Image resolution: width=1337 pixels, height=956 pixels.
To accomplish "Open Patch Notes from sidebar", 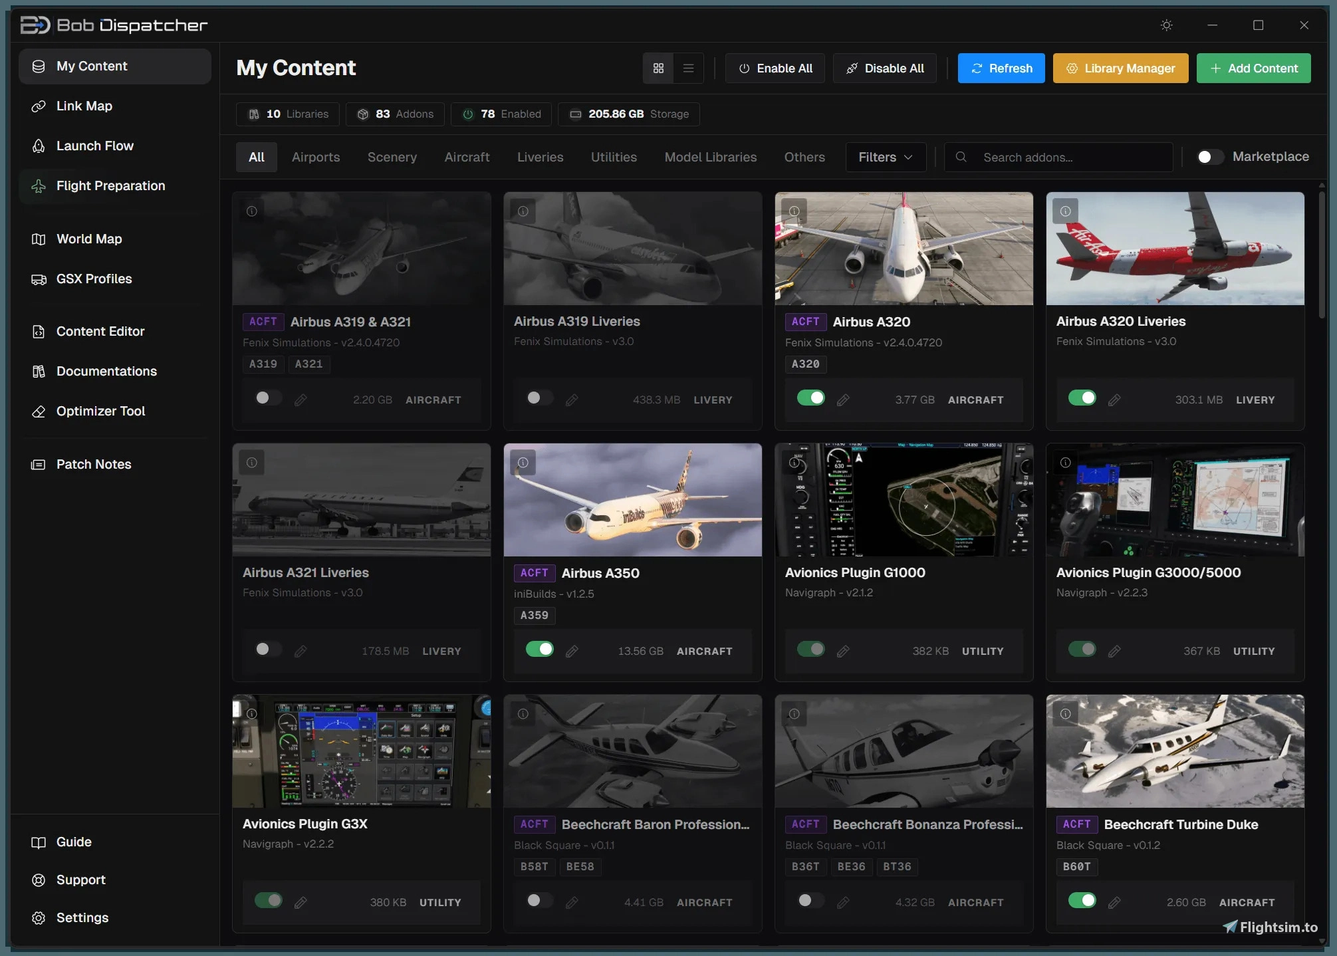I will pyautogui.click(x=114, y=465).
